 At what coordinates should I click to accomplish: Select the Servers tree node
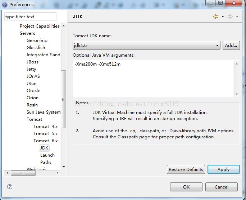27,33
